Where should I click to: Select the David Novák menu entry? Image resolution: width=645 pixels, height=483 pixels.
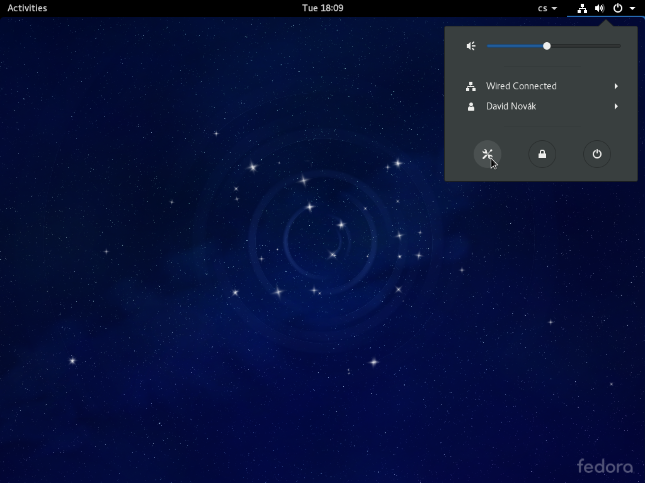tap(511, 106)
